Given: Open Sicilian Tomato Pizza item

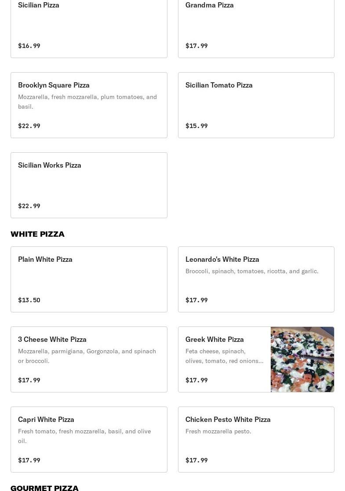Looking at the screenshot, I should click(x=256, y=105).
